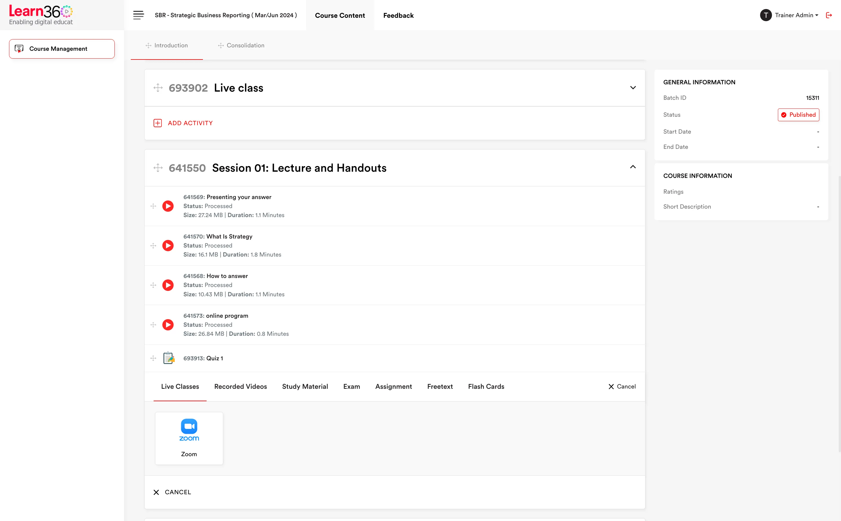The height and width of the screenshot is (521, 841).
Task: Open the hamburger menu icon
Action: coord(138,15)
